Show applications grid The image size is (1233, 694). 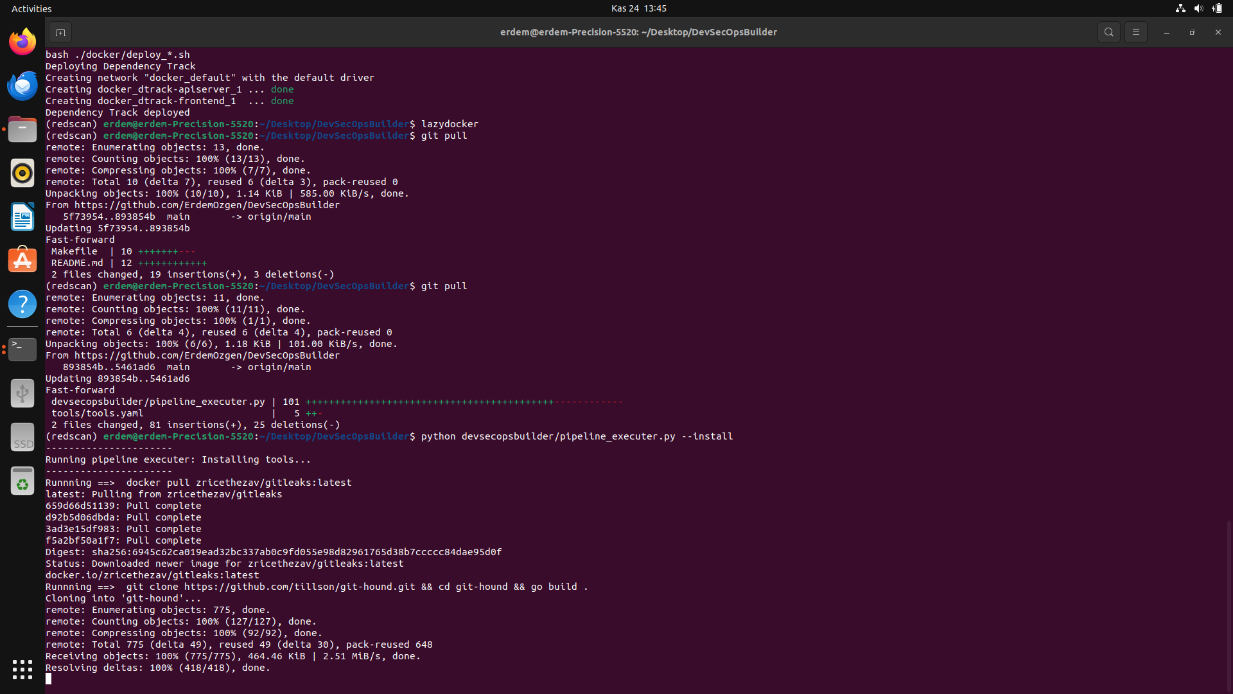[22, 670]
